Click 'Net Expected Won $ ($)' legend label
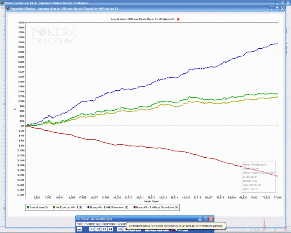The image size is (291, 233). pos(69,207)
